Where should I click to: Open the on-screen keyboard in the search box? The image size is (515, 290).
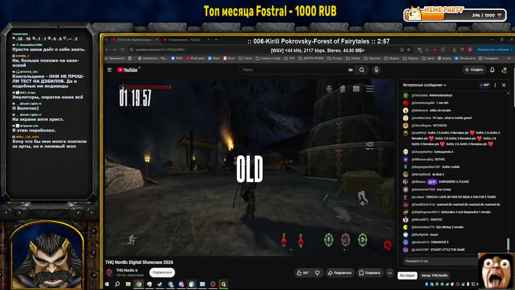[x=350, y=70]
